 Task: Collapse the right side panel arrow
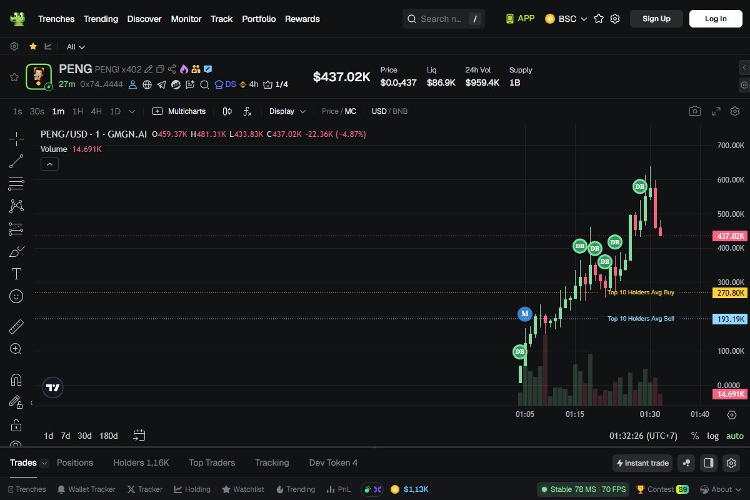pyautogui.click(x=744, y=67)
